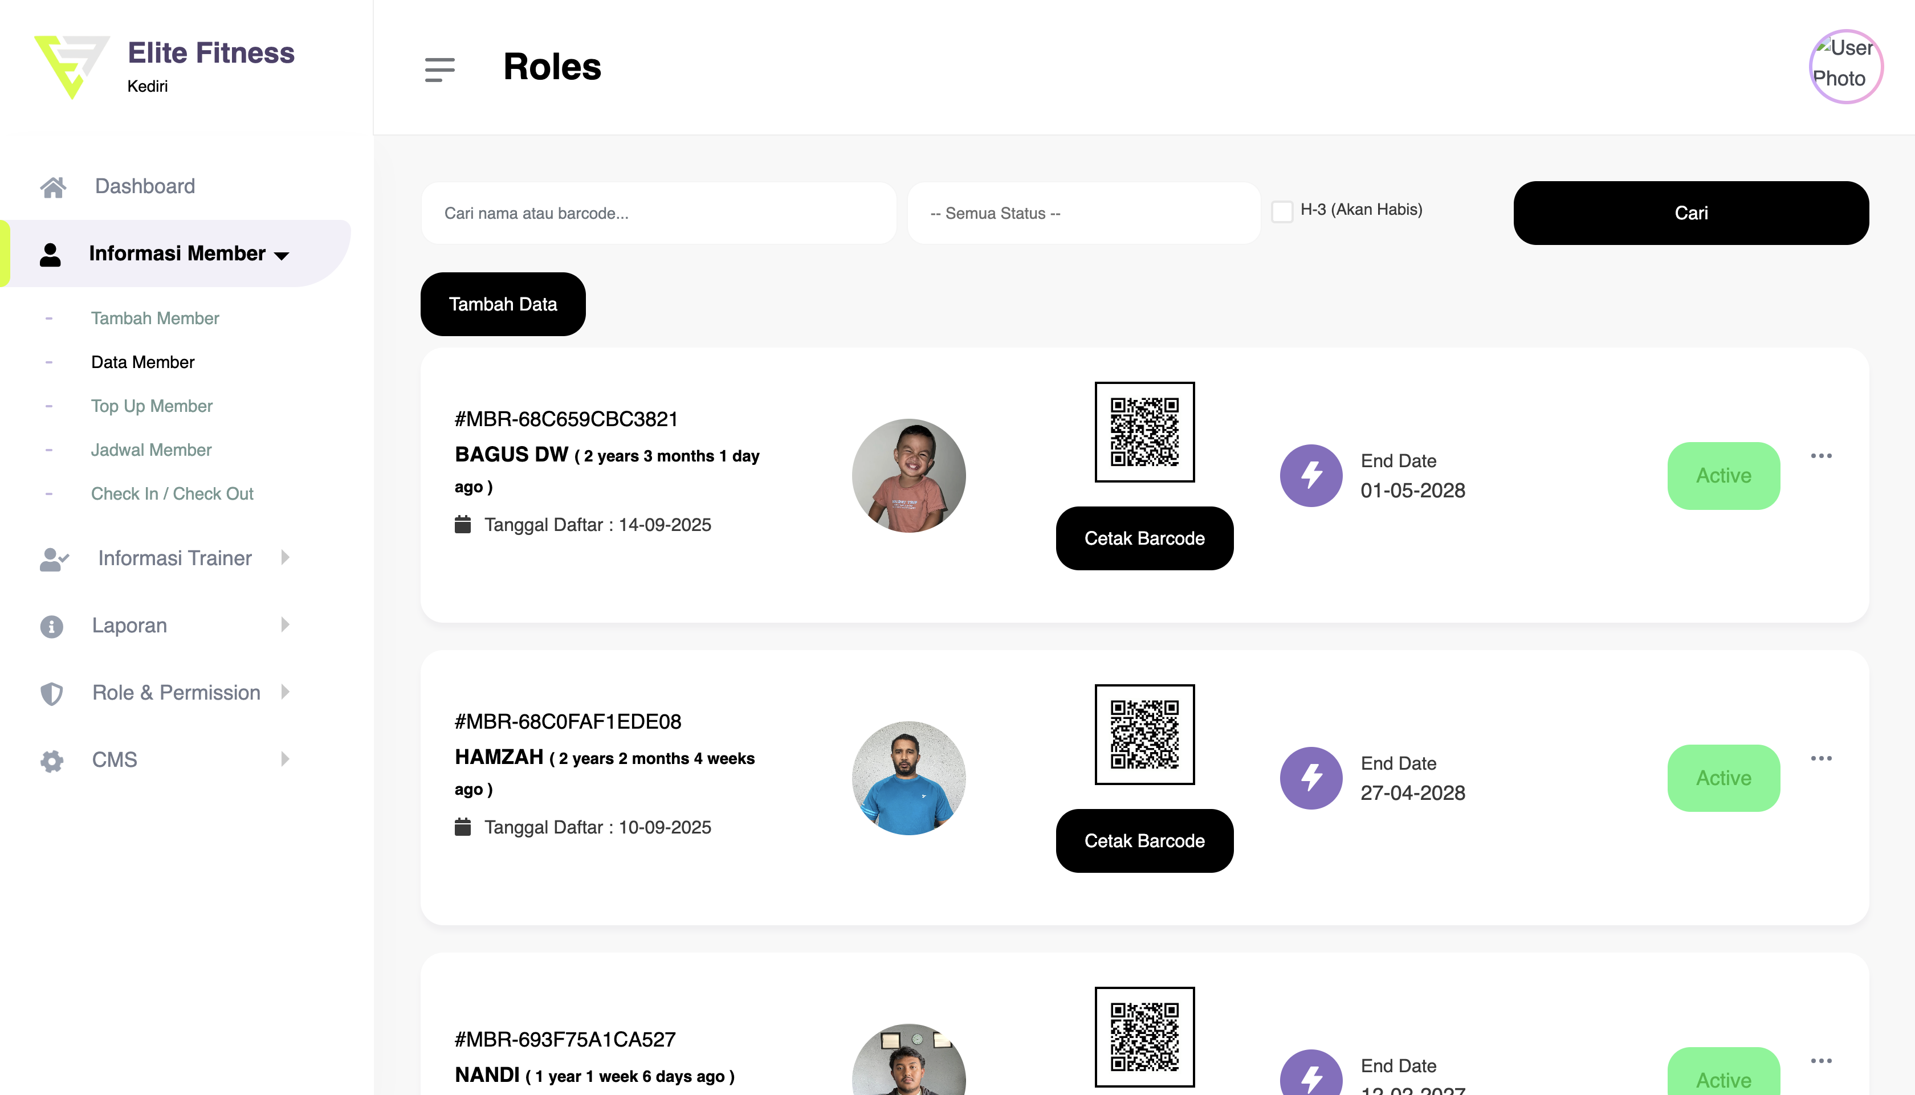Expand the Informasi Trainer submenu
This screenshot has width=1915, height=1095.
pos(174,558)
